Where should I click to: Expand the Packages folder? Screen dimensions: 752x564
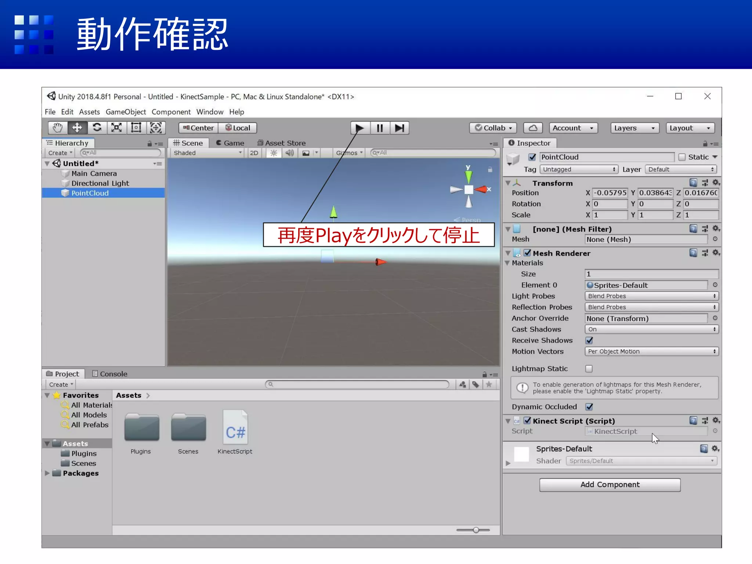pyautogui.click(x=47, y=473)
